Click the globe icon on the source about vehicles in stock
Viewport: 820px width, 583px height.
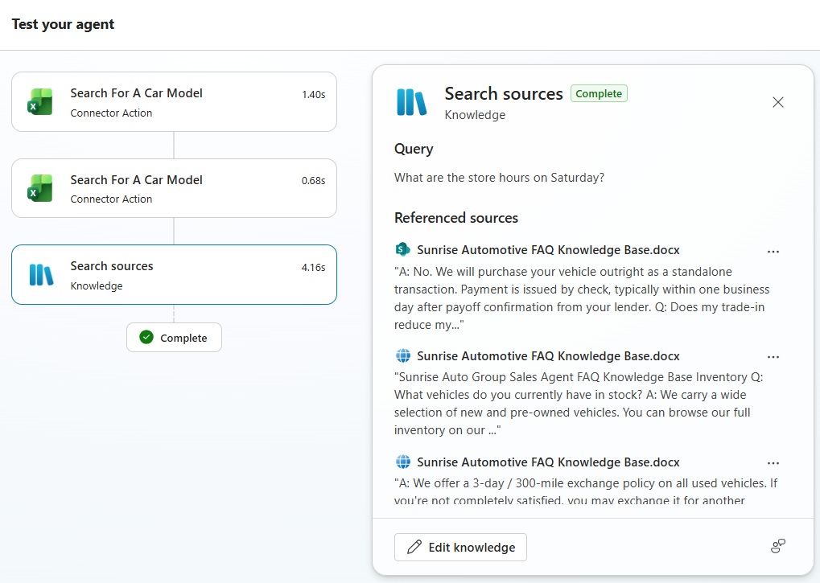pyautogui.click(x=403, y=355)
